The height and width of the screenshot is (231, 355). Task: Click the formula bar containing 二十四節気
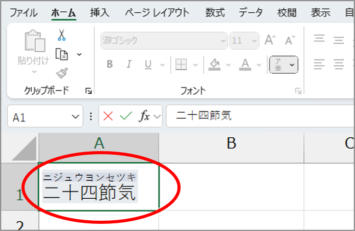pos(260,116)
